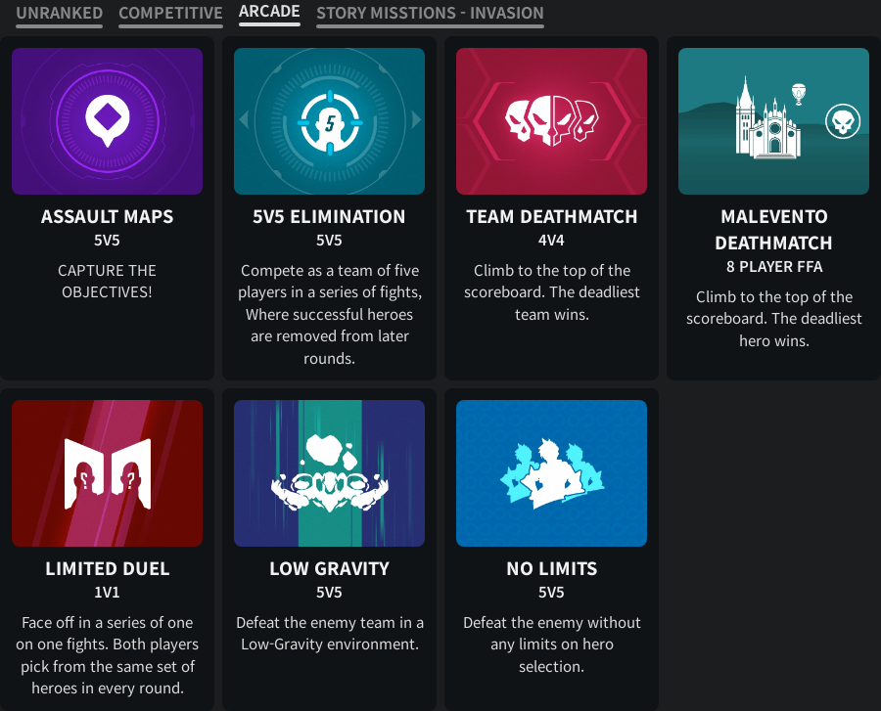Select the Limited Duel mode title
Screen dimensions: 881x711
pos(108,568)
